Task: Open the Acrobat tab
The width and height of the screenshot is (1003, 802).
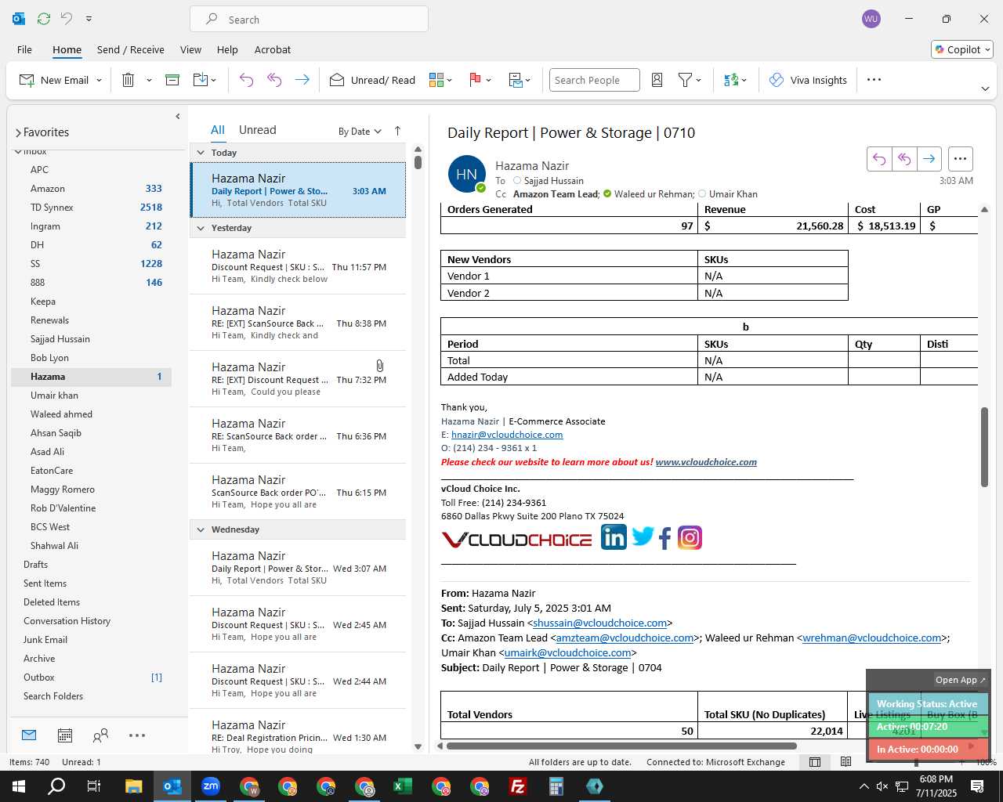Action: pyautogui.click(x=273, y=49)
